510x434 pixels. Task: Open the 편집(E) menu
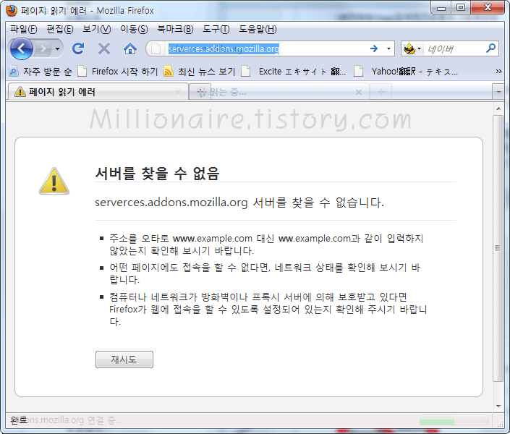pos(60,29)
